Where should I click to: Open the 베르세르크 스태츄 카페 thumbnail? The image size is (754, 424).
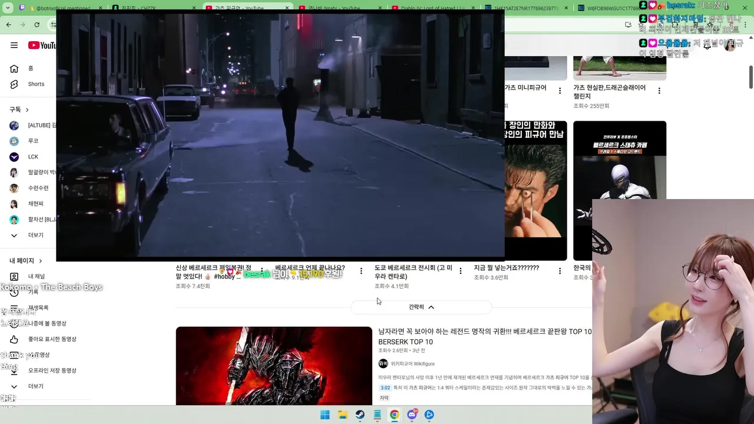[620, 191]
